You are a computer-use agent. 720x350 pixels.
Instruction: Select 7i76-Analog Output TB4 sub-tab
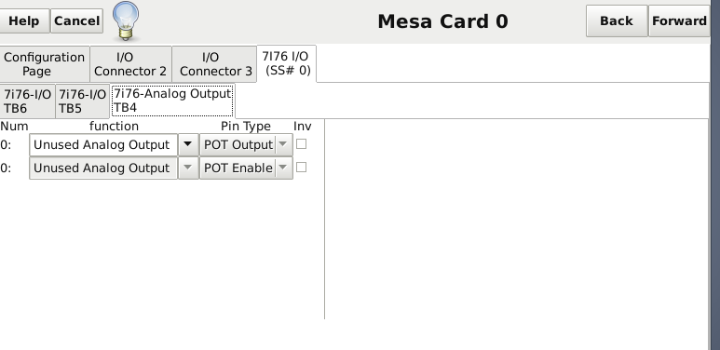(172, 101)
